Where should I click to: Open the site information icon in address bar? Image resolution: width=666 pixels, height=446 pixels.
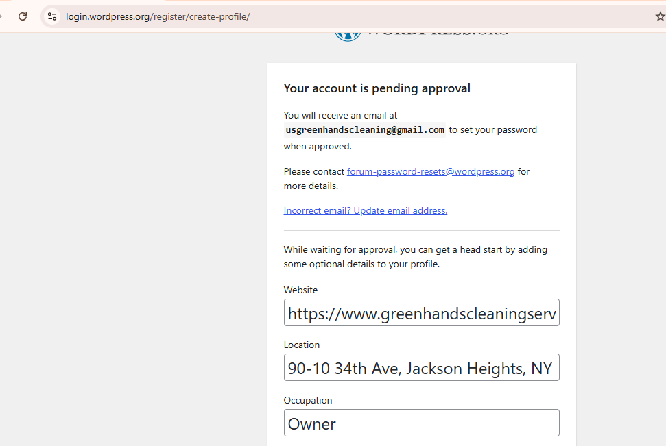(52, 16)
